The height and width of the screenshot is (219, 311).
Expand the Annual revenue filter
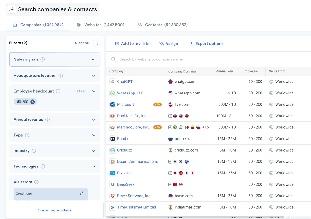[x=94, y=120]
